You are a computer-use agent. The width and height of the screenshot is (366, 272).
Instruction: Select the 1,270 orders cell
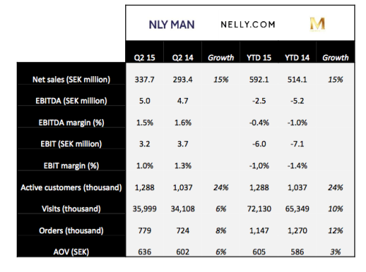(297, 230)
